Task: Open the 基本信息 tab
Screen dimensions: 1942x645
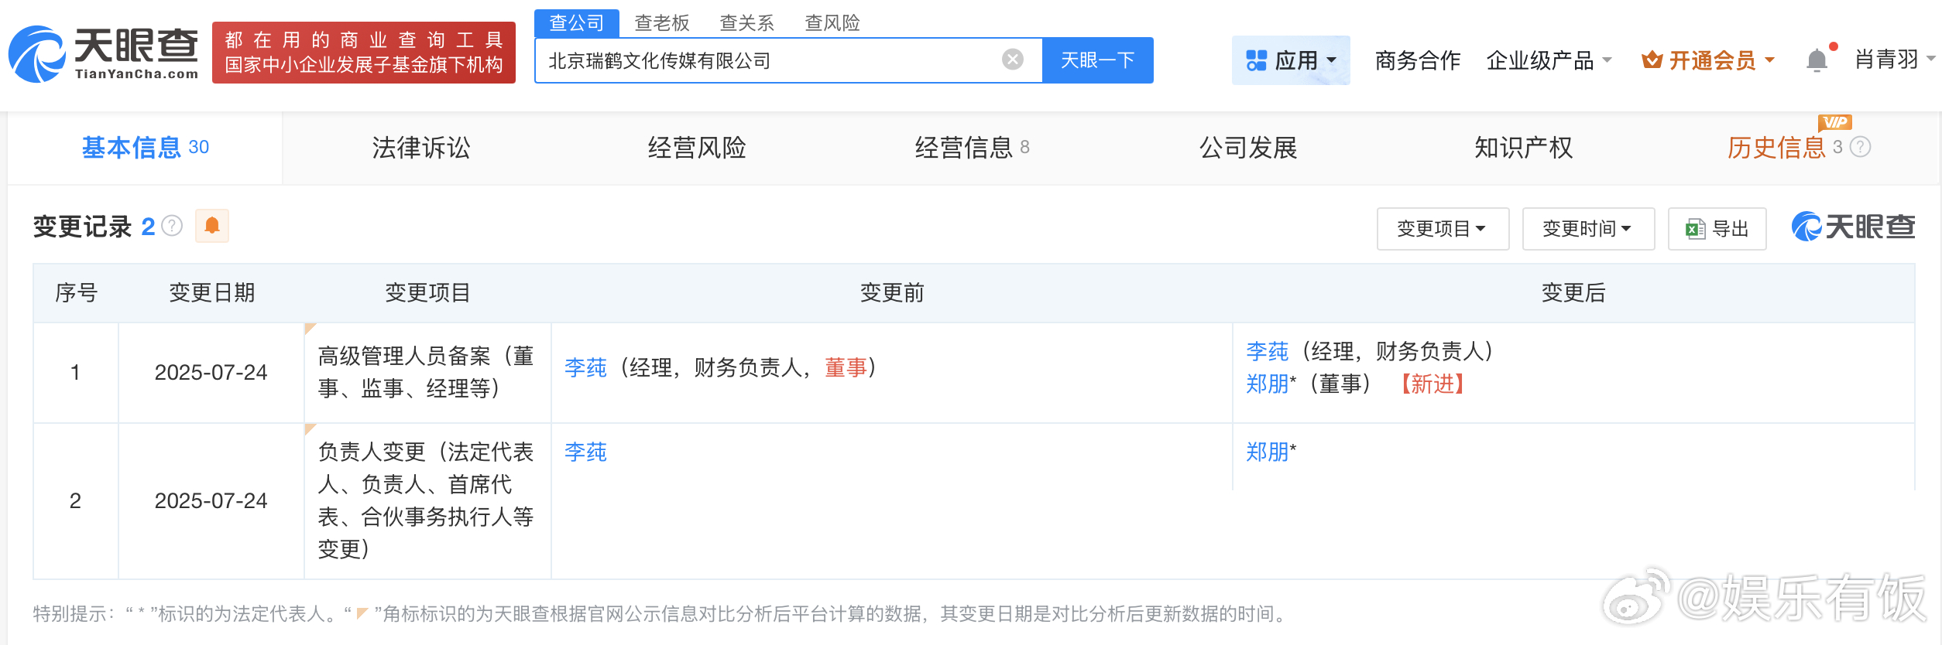Action: click(146, 148)
